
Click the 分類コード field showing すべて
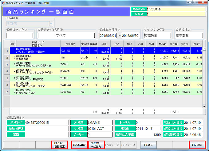67,36
